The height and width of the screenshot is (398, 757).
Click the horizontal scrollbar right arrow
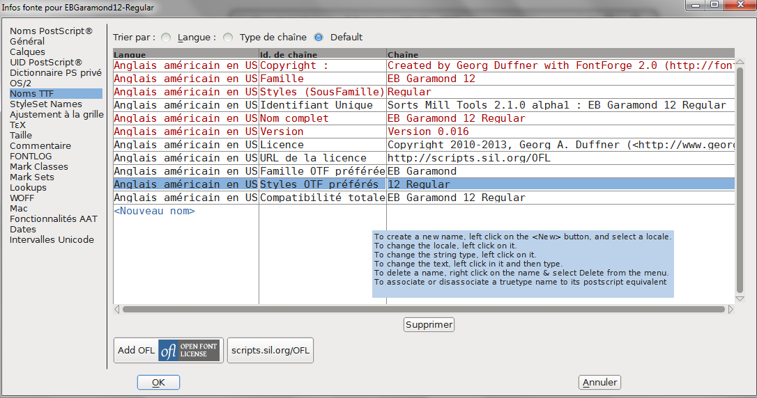tap(731, 310)
